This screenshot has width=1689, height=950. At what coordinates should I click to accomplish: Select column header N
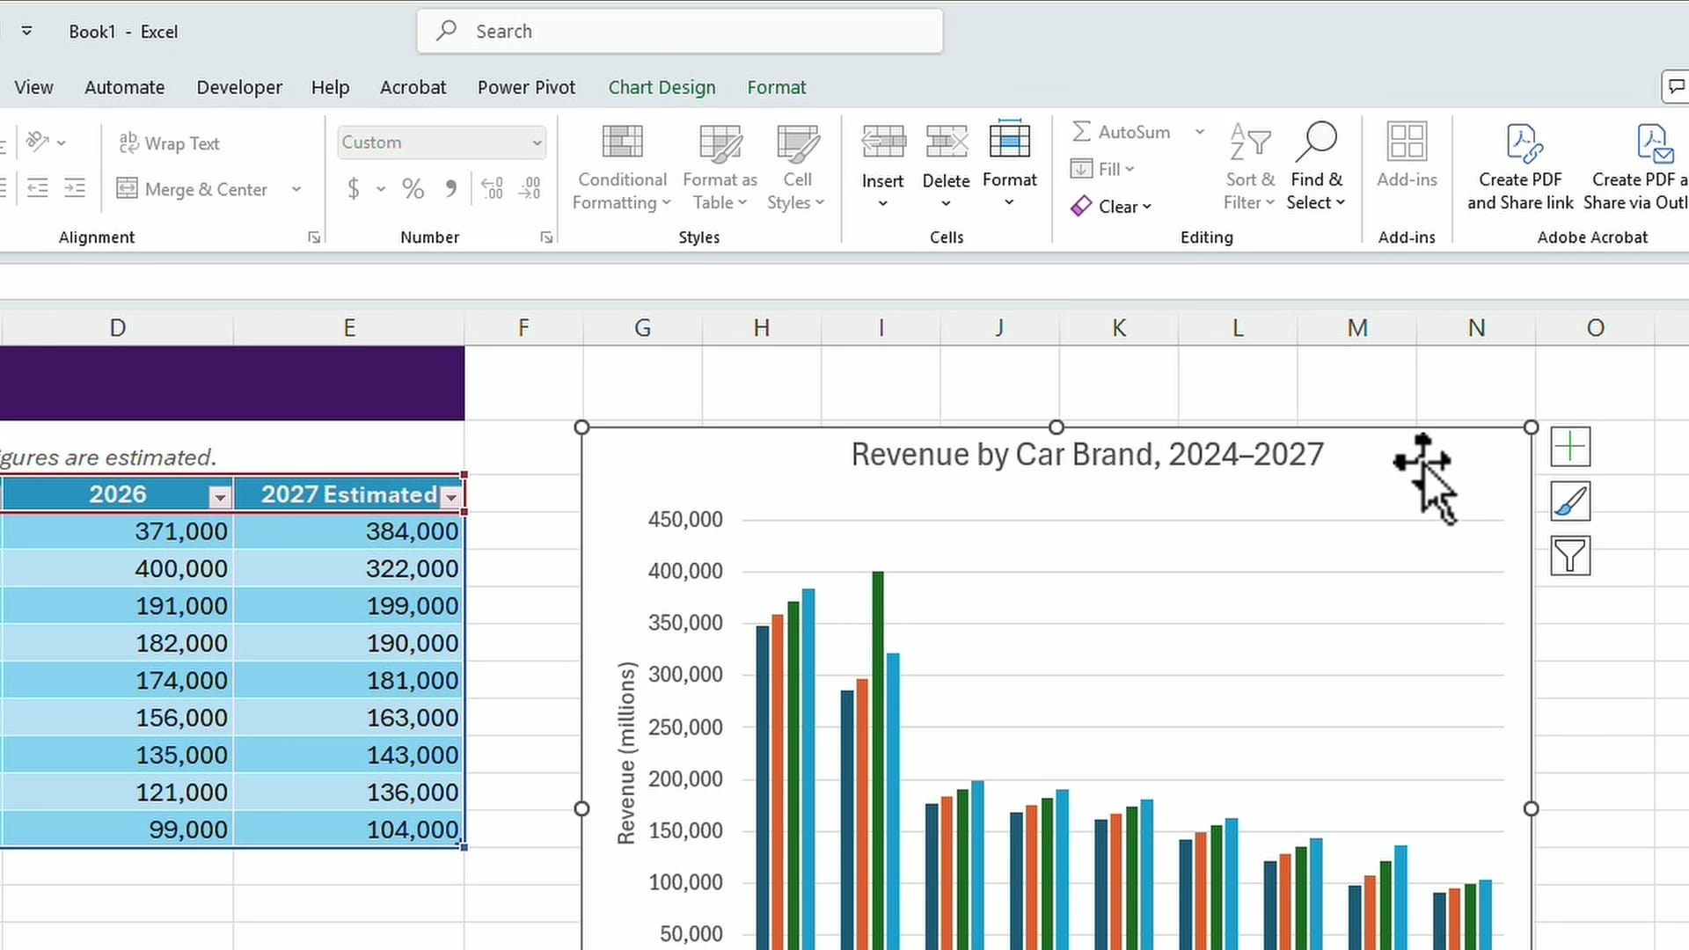(x=1476, y=328)
